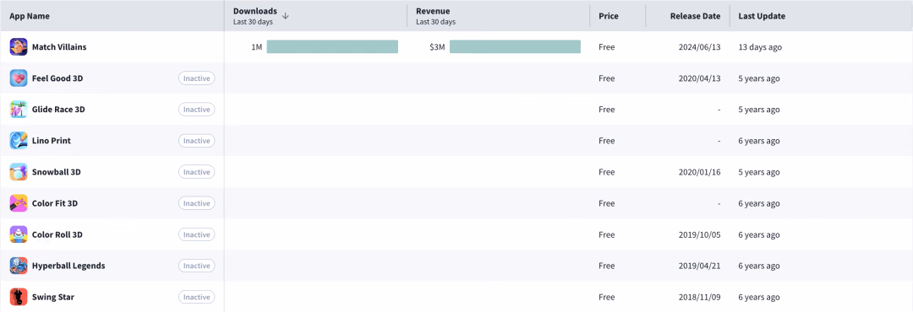Select Last Update cell for Lino Print
This screenshot has height=312, width=913.
[x=758, y=141]
